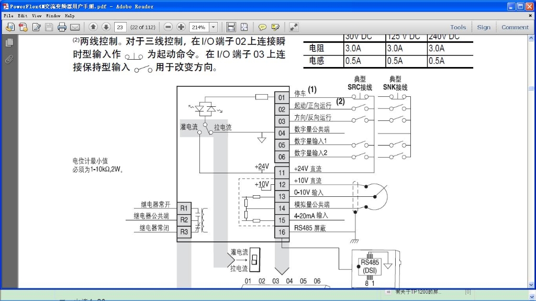Click the vertical scrollbar thumb
The height and width of the screenshot is (301, 536).
tap(531, 88)
